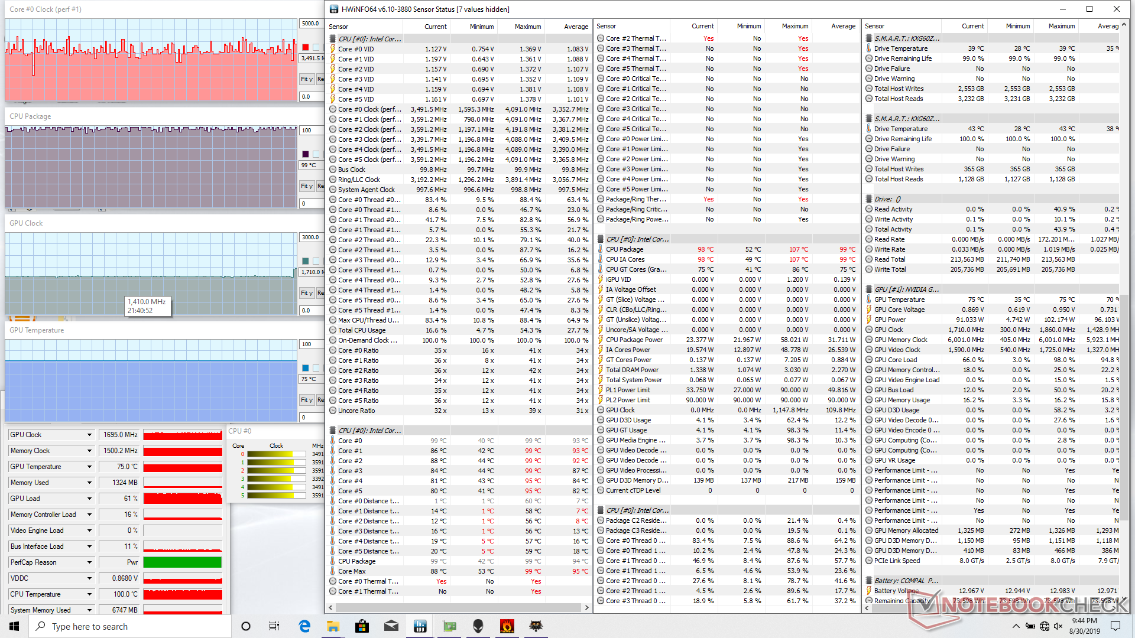Viewport: 1135px width, 638px height.
Task: Open the Bus Interface Load dropdown
Action: [89, 546]
